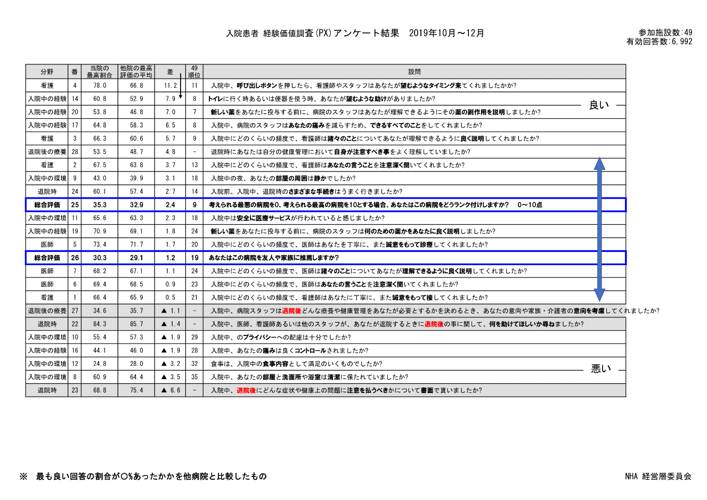Click the value 39.9
The image size is (707, 500).
(136, 178)
